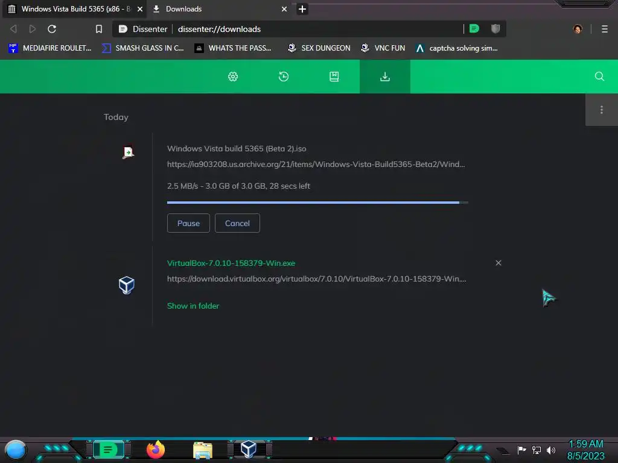Viewport: 618px width, 463px height.
Task: Open VirtualBox from taskbar
Action: click(249, 449)
